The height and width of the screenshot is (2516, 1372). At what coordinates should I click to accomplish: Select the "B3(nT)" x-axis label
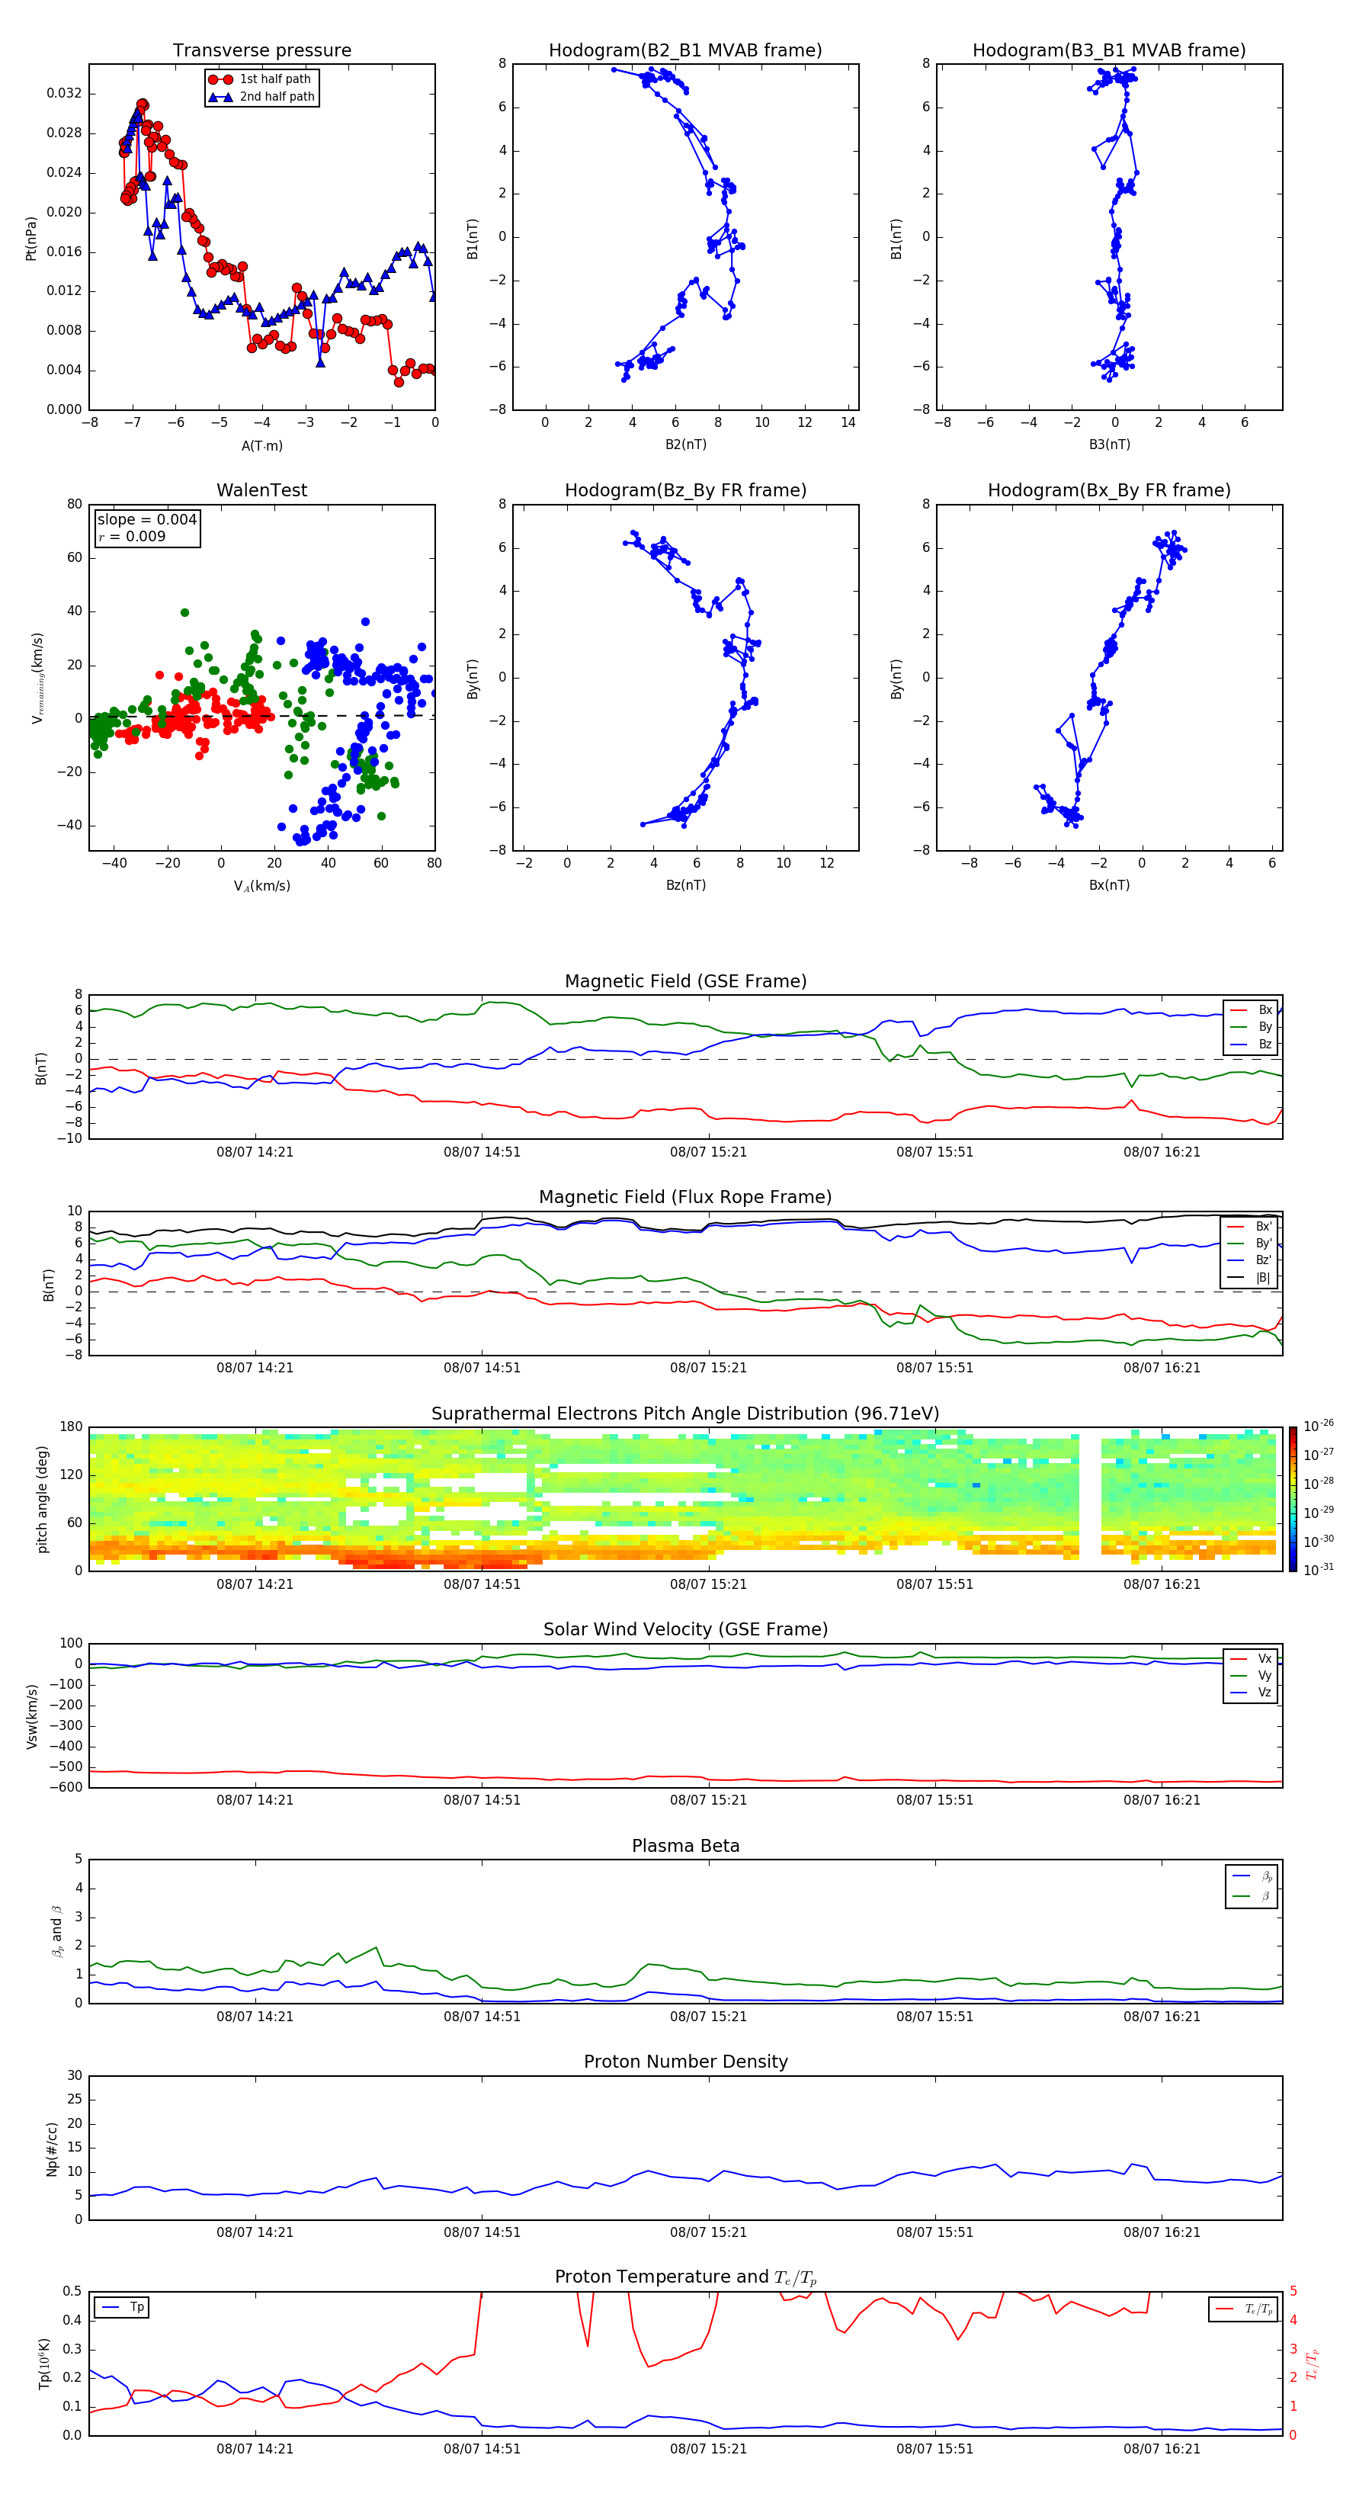pos(1109,444)
